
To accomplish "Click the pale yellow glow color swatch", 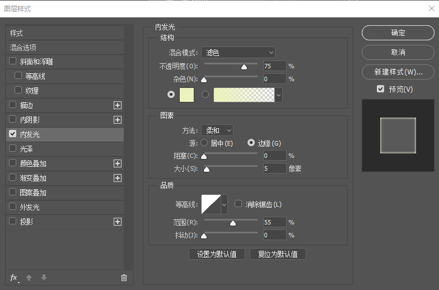I will coord(186,95).
